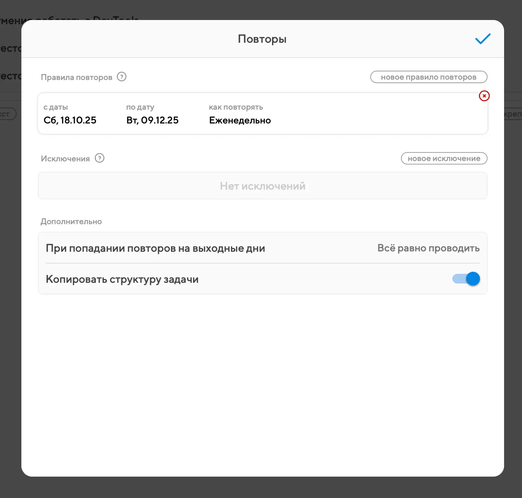Click the Дополнительно section heading

(71, 221)
